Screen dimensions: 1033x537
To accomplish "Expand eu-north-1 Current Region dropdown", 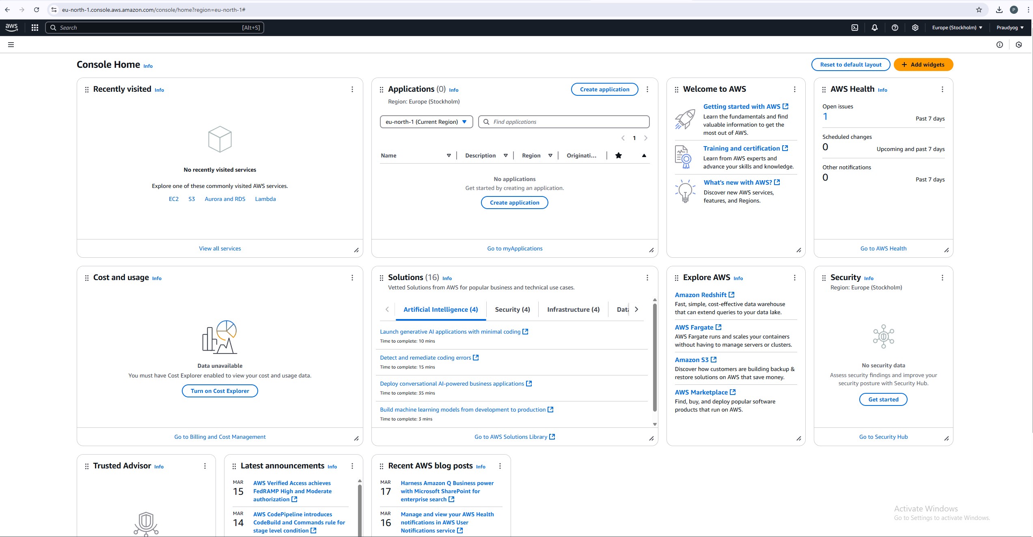I will 426,122.
